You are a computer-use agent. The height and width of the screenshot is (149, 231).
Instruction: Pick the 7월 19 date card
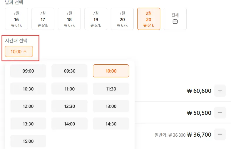pos(96,19)
